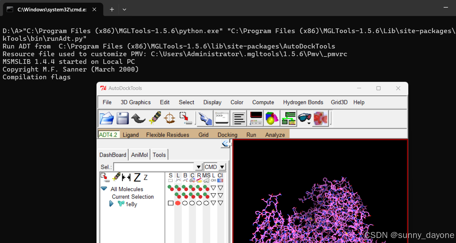
Task: Open the colored 3D shapes icon
Action: pyautogui.click(x=272, y=118)
